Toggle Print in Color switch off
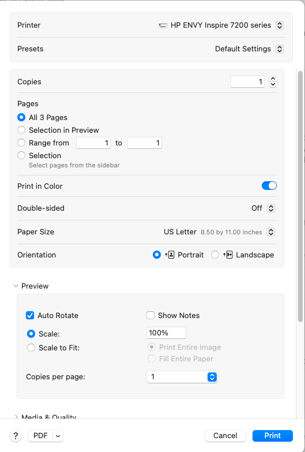 pos(269,186)
